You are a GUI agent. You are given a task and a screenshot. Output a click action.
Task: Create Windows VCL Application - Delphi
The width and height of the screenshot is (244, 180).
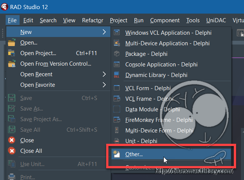click(171, 33)
